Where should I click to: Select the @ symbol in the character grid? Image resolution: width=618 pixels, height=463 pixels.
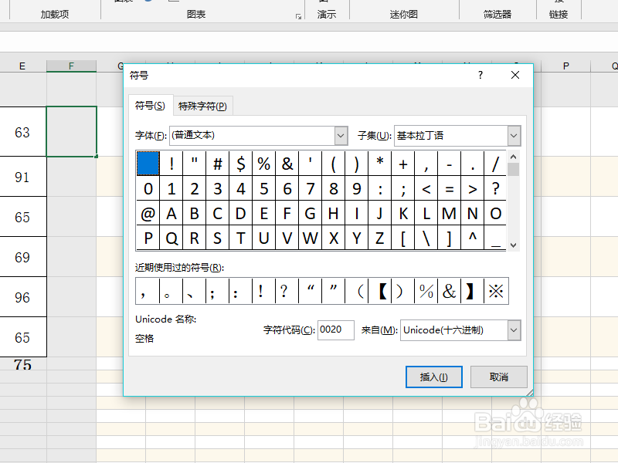(x=148, y=215)
